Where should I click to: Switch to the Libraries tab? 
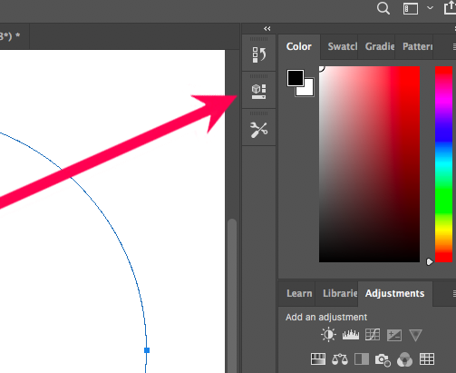pyautogui.click(x=340, y=293)
